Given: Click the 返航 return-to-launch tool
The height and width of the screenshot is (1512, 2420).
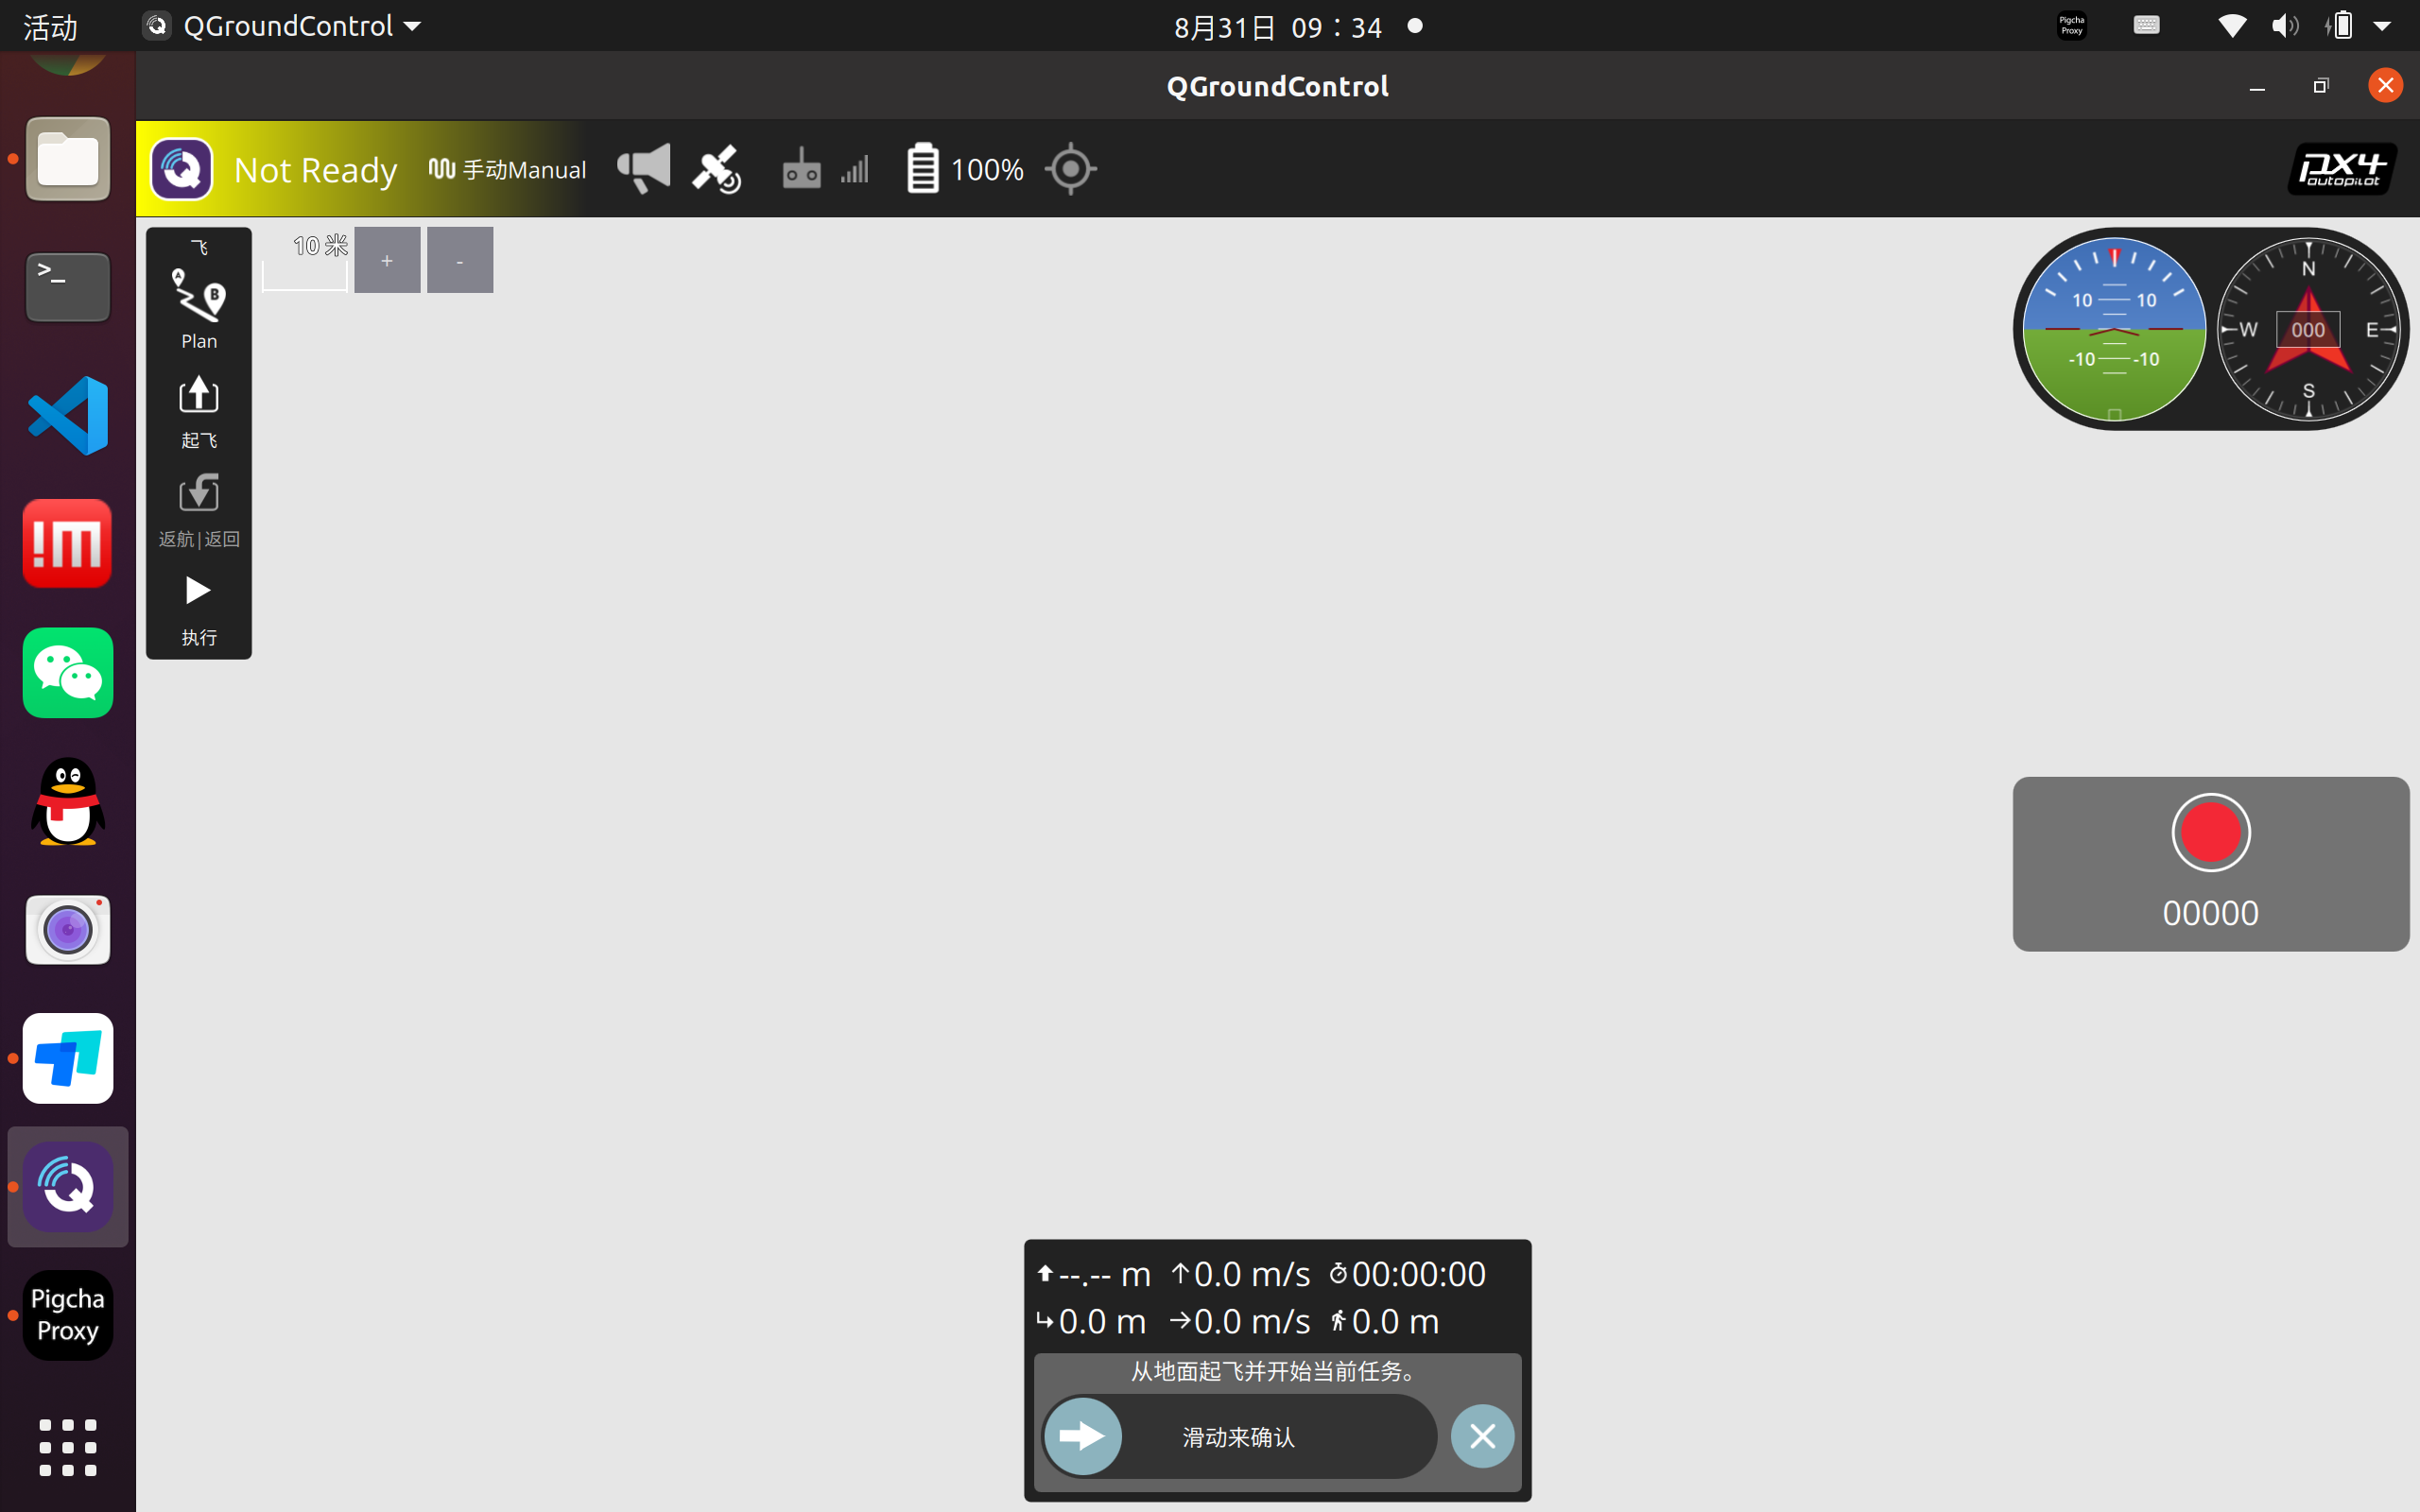Looking at the screenshot, I should (198, 510).
